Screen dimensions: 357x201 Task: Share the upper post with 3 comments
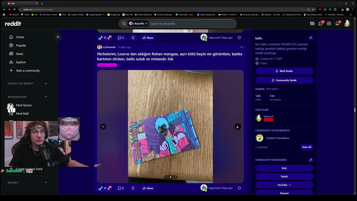(148, 38)
